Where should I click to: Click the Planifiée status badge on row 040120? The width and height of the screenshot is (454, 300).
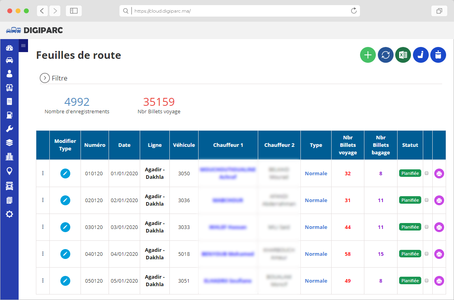pos(410,254)
